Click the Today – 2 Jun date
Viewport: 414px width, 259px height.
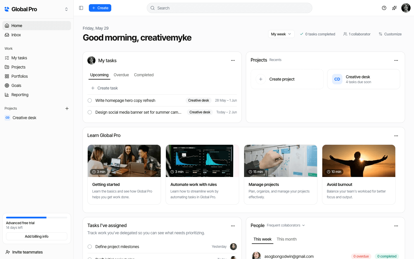coord(227,112)
